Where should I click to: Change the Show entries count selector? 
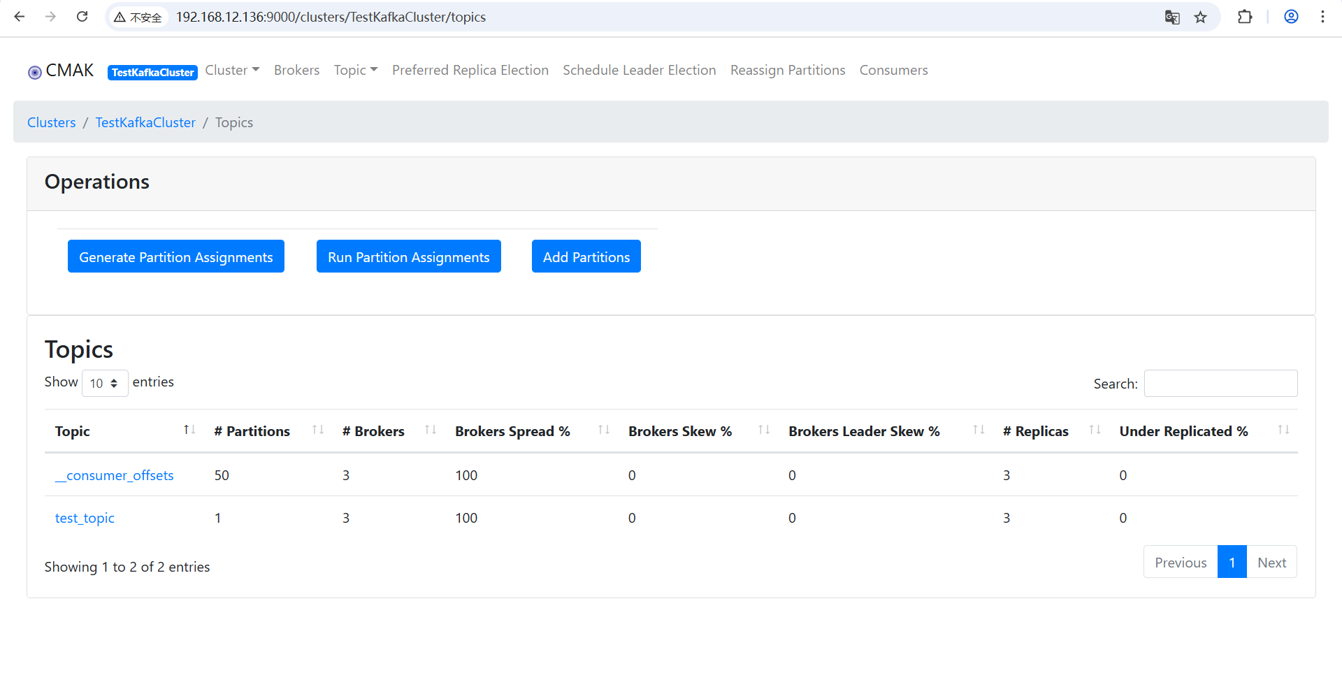pos(105,383)
